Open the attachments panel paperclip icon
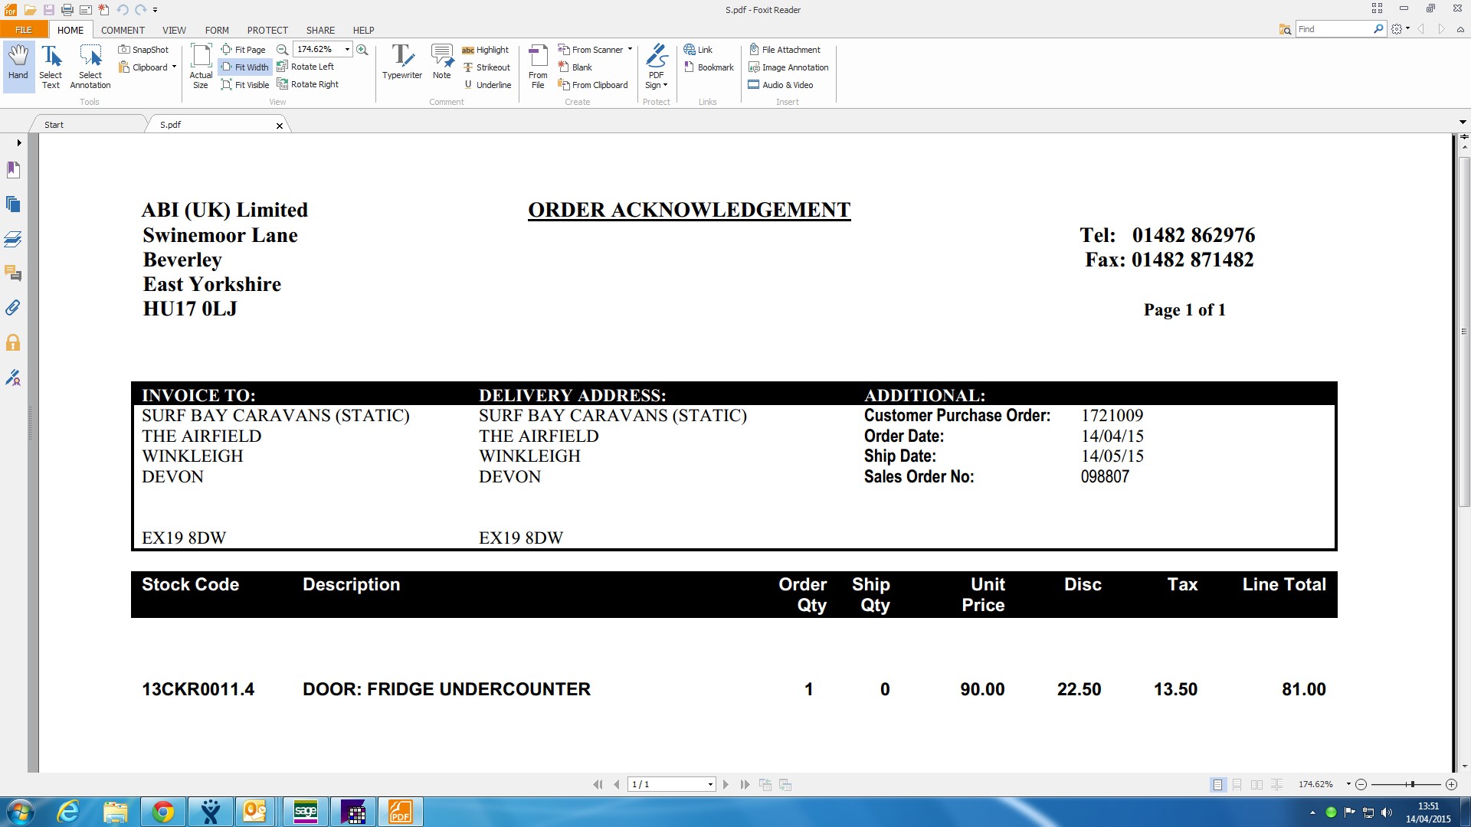The width and height of the screenshot is (1471, 827). tap(13, 308)
